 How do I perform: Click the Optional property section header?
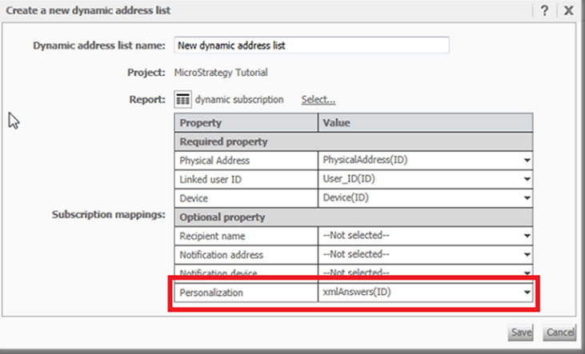[x=354, y=217]
